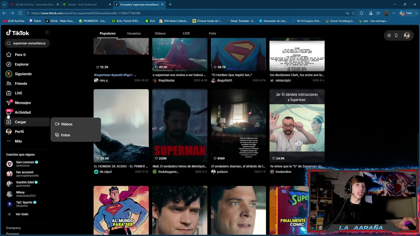Open Mensajes paper-plane icon
Viewport: 420px width, 236px height.
point(9,103)
